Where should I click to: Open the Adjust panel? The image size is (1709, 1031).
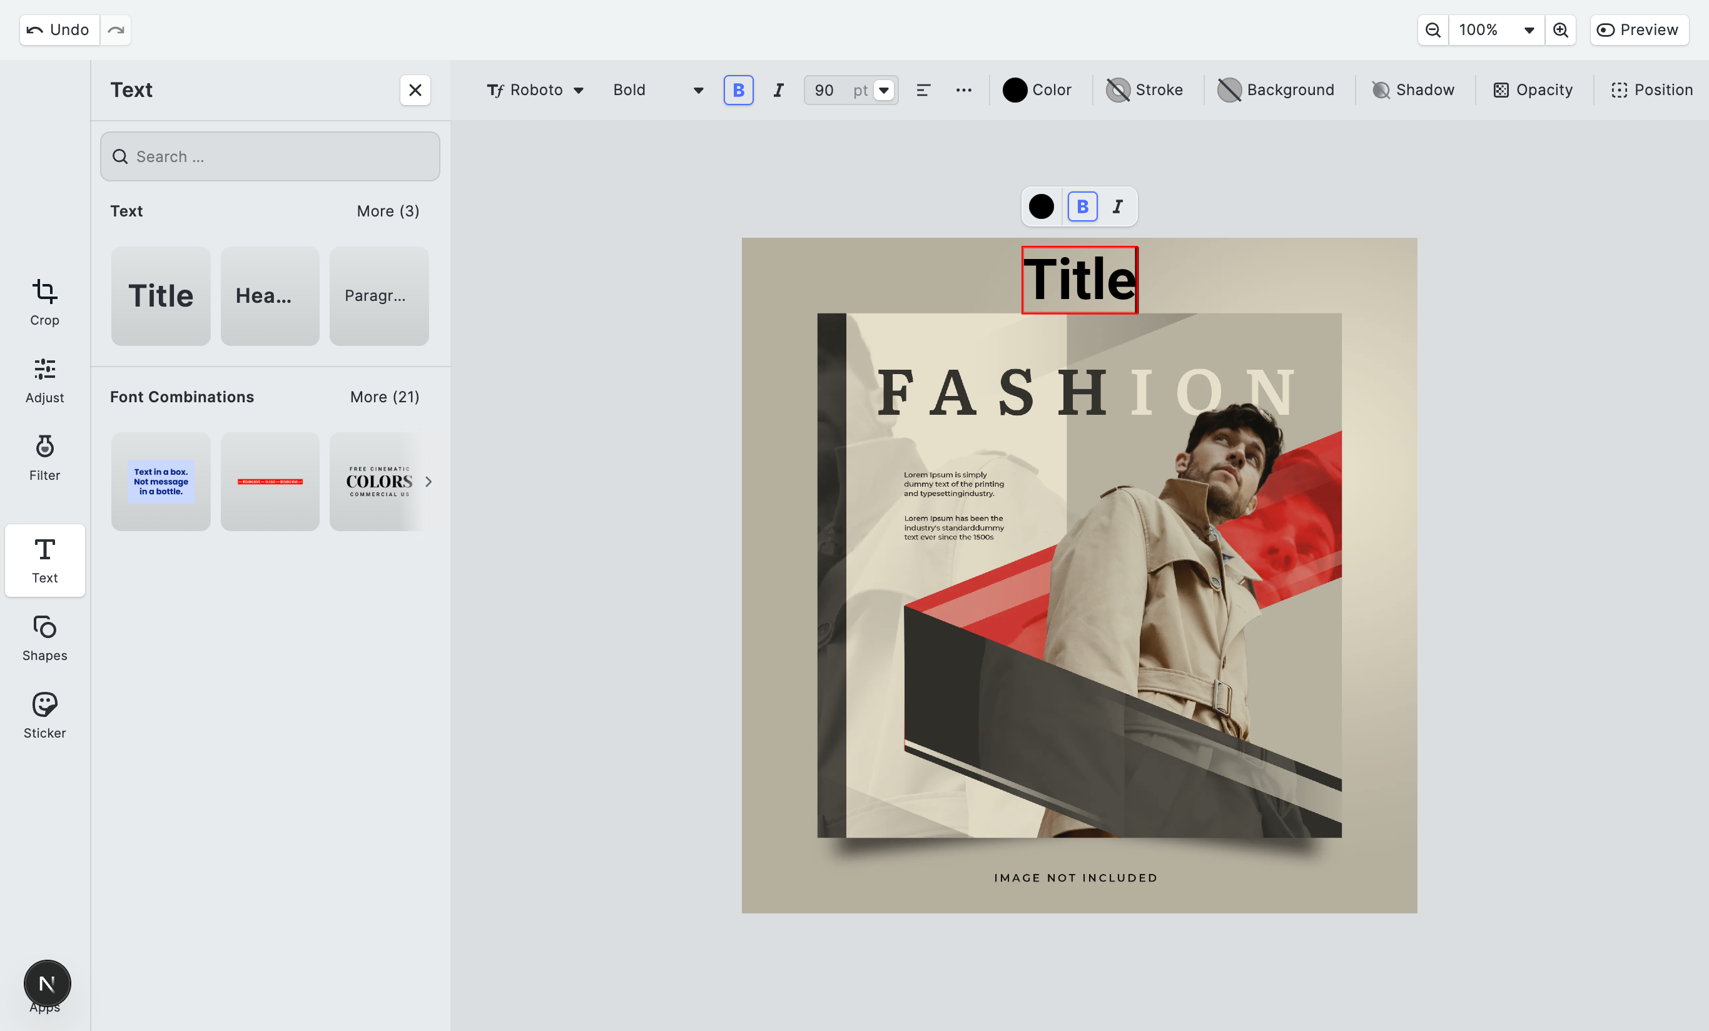point(44,380)
